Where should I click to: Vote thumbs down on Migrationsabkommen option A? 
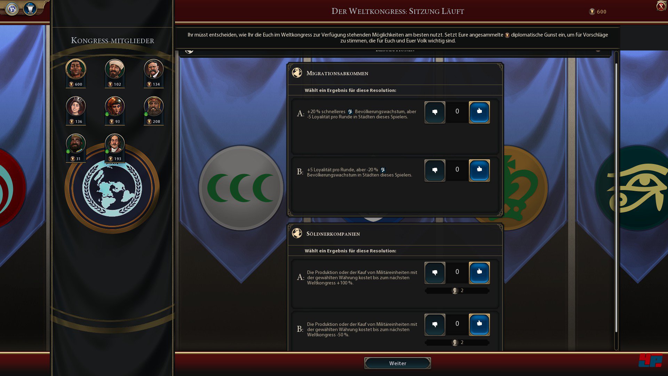coord(435,112)
